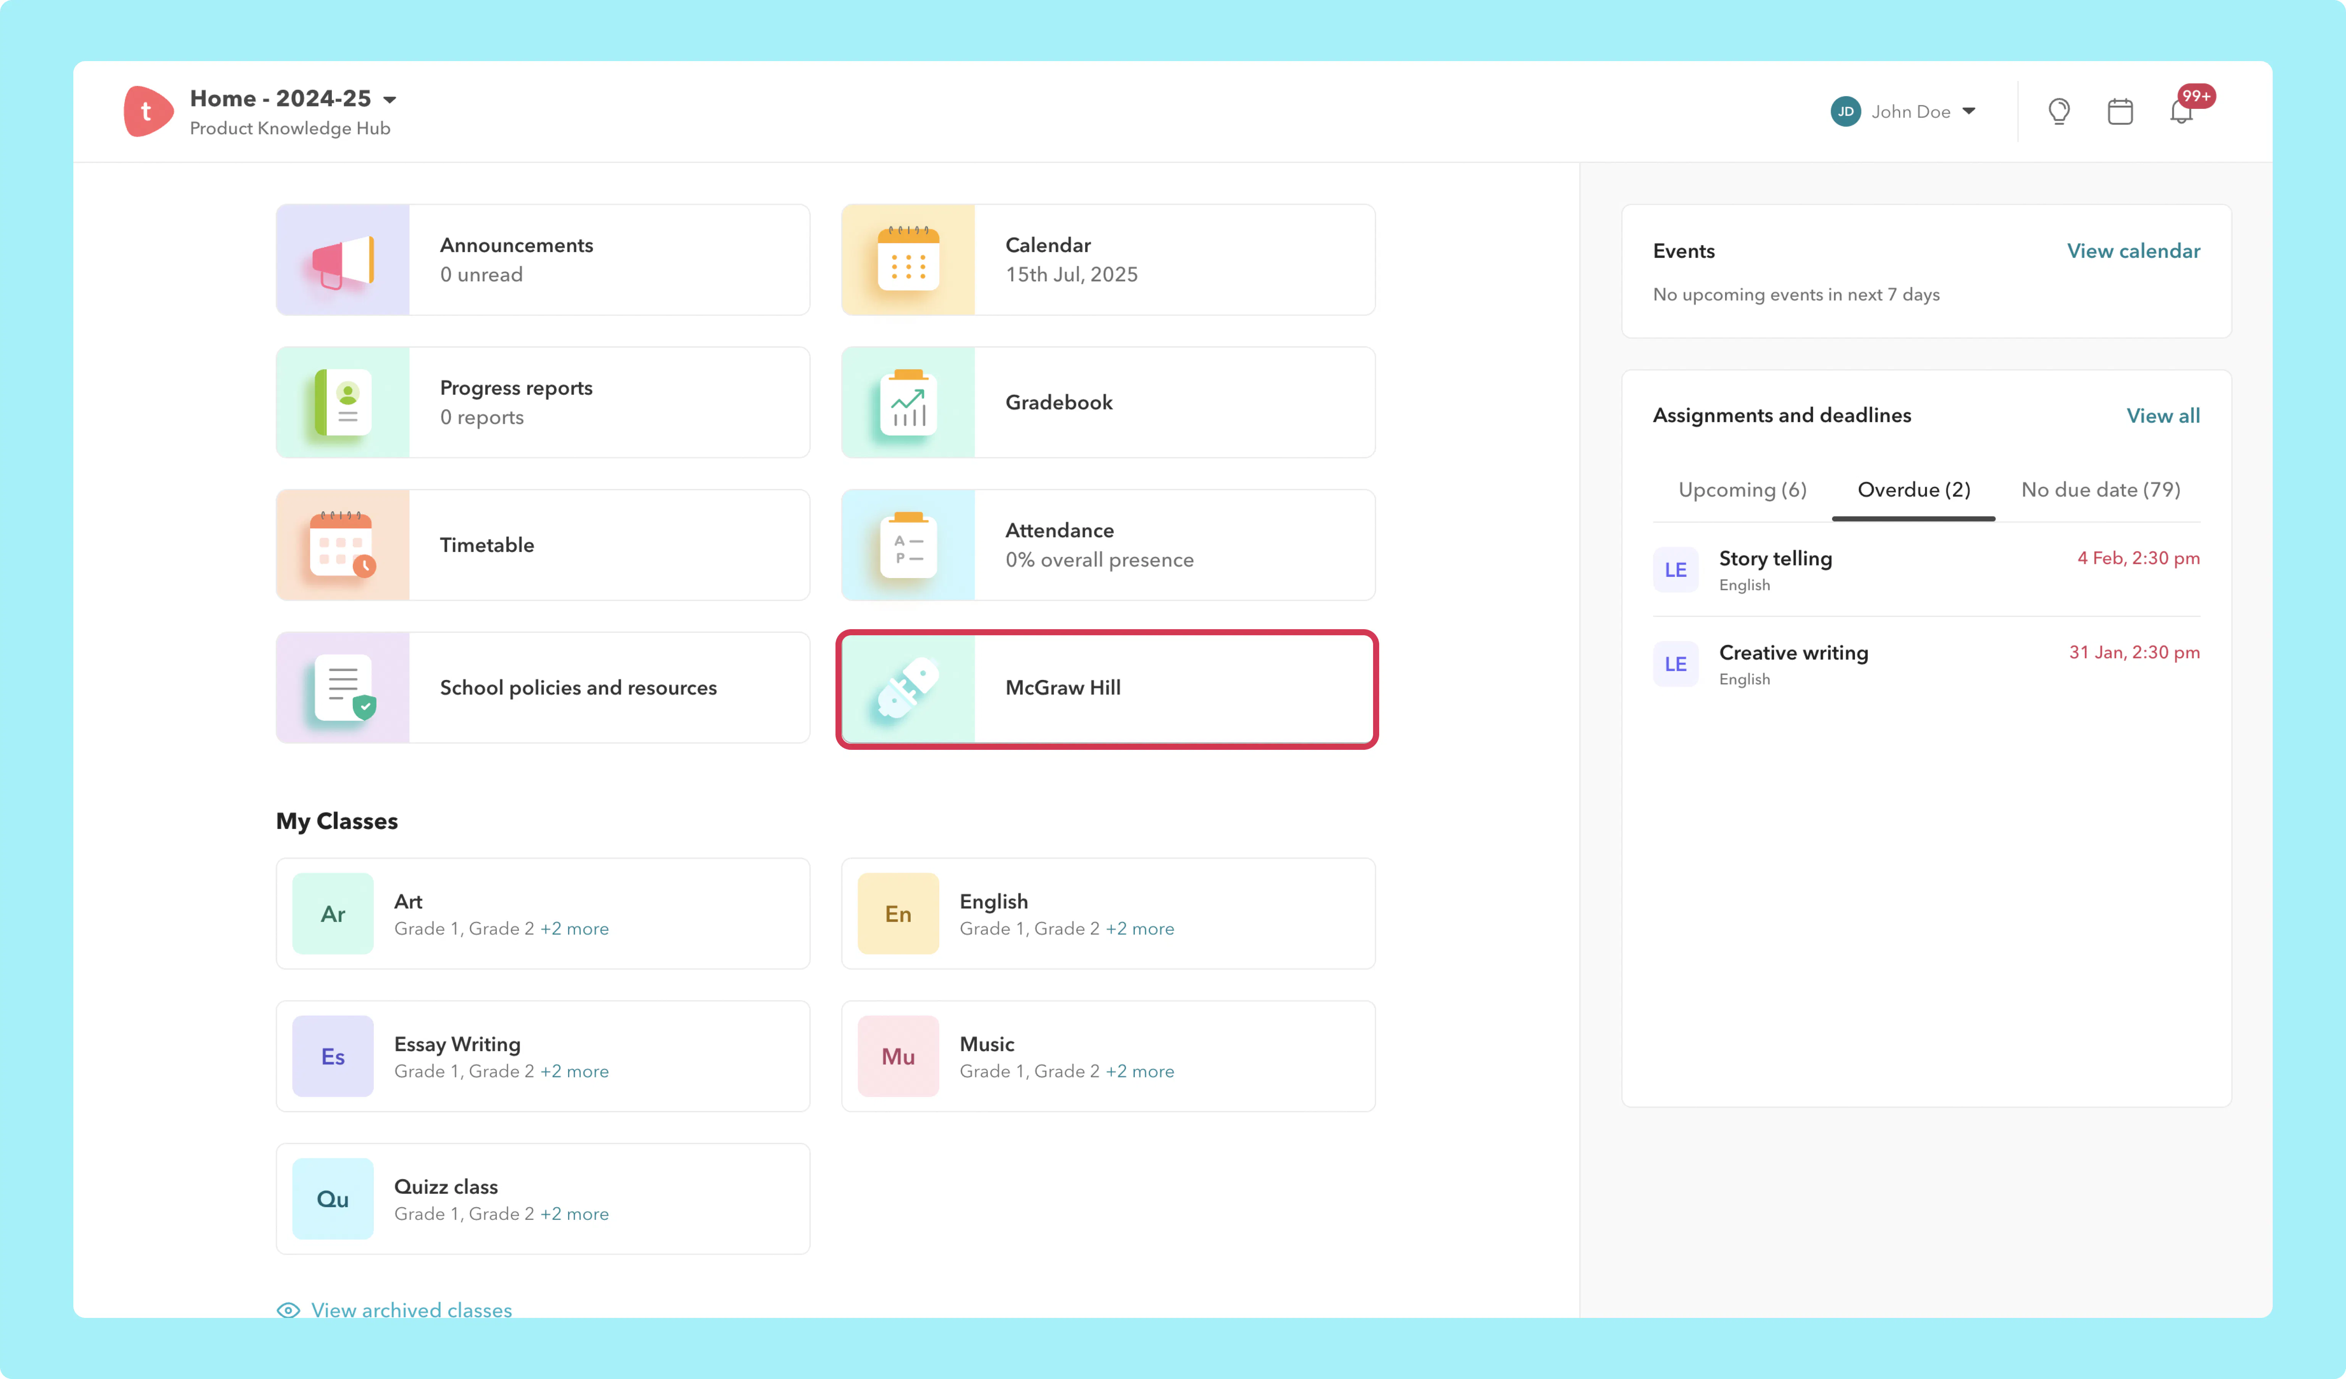The width and height of the screenshot is (2346, 1379).
Task: Expand '+2 more' grades for Art
Action: coord(574,928)
